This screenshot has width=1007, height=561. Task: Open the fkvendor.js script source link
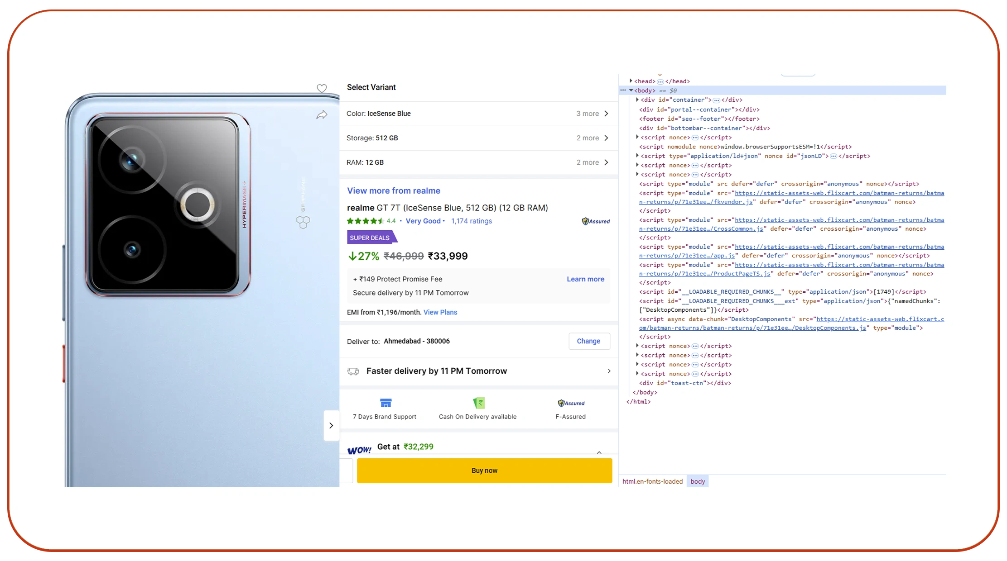[x=792, y=198]
